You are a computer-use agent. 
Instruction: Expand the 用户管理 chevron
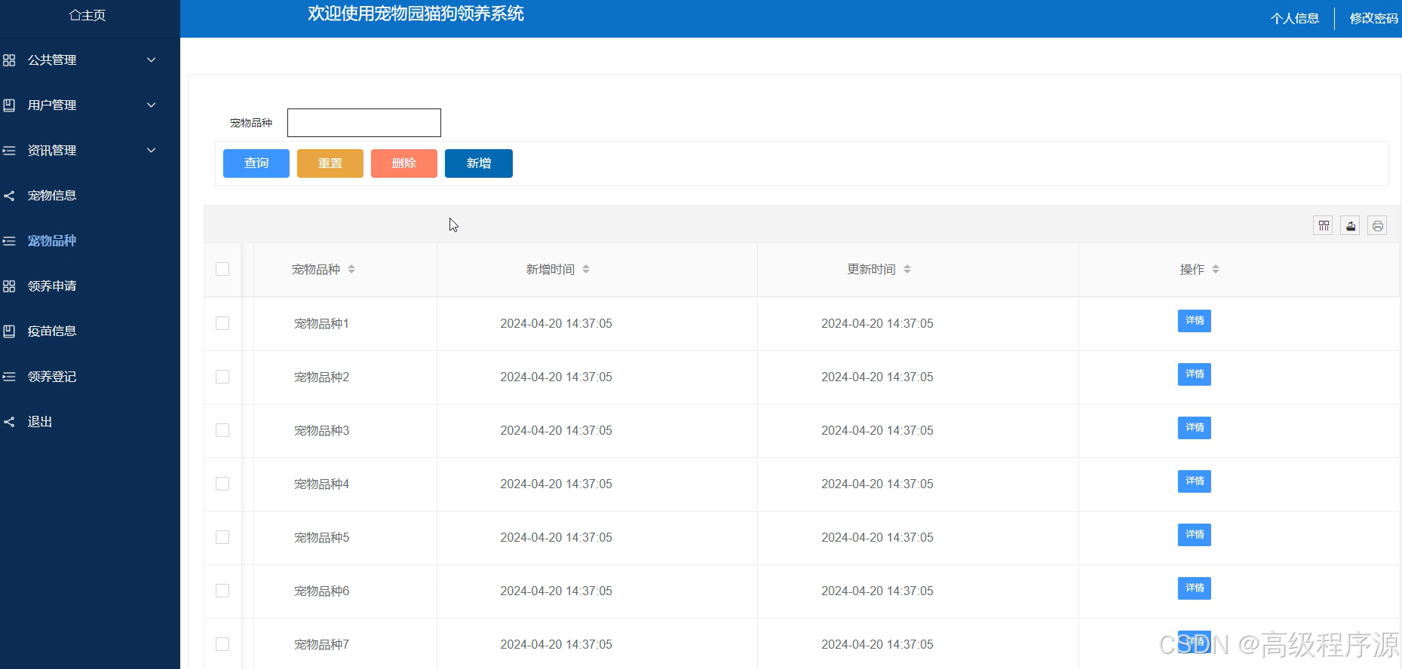(x=151, y=105)
